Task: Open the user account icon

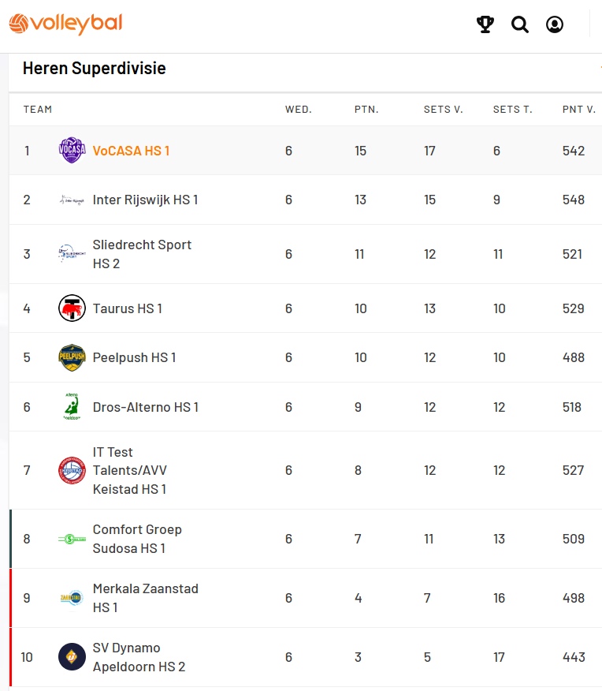Action: 555,24
